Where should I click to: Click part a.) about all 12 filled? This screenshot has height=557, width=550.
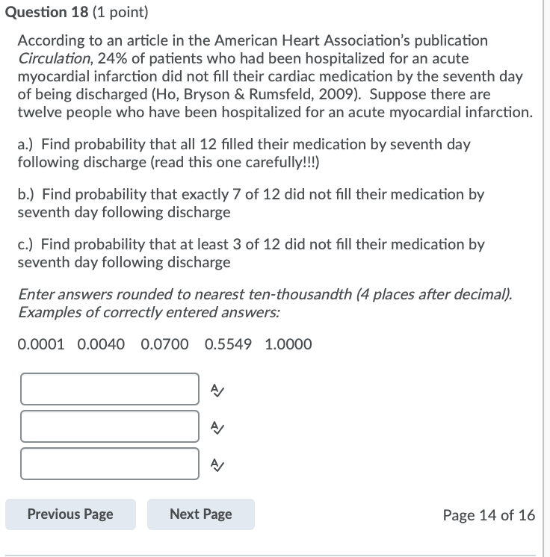(244, 153)
